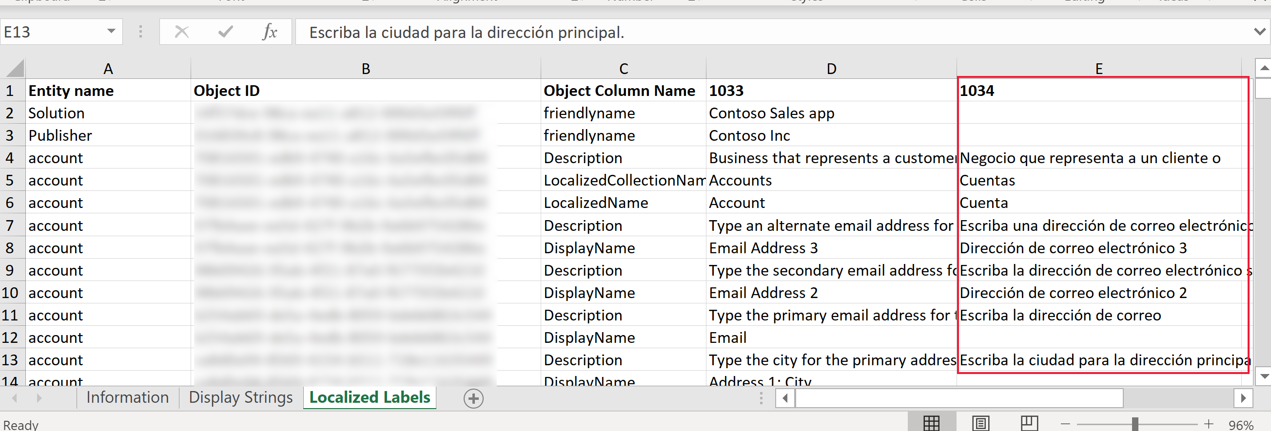The height and width of the screenshot is (431, 1271).
Task: Click the sheet tab bar split handle
Action: tap(761, 398)
